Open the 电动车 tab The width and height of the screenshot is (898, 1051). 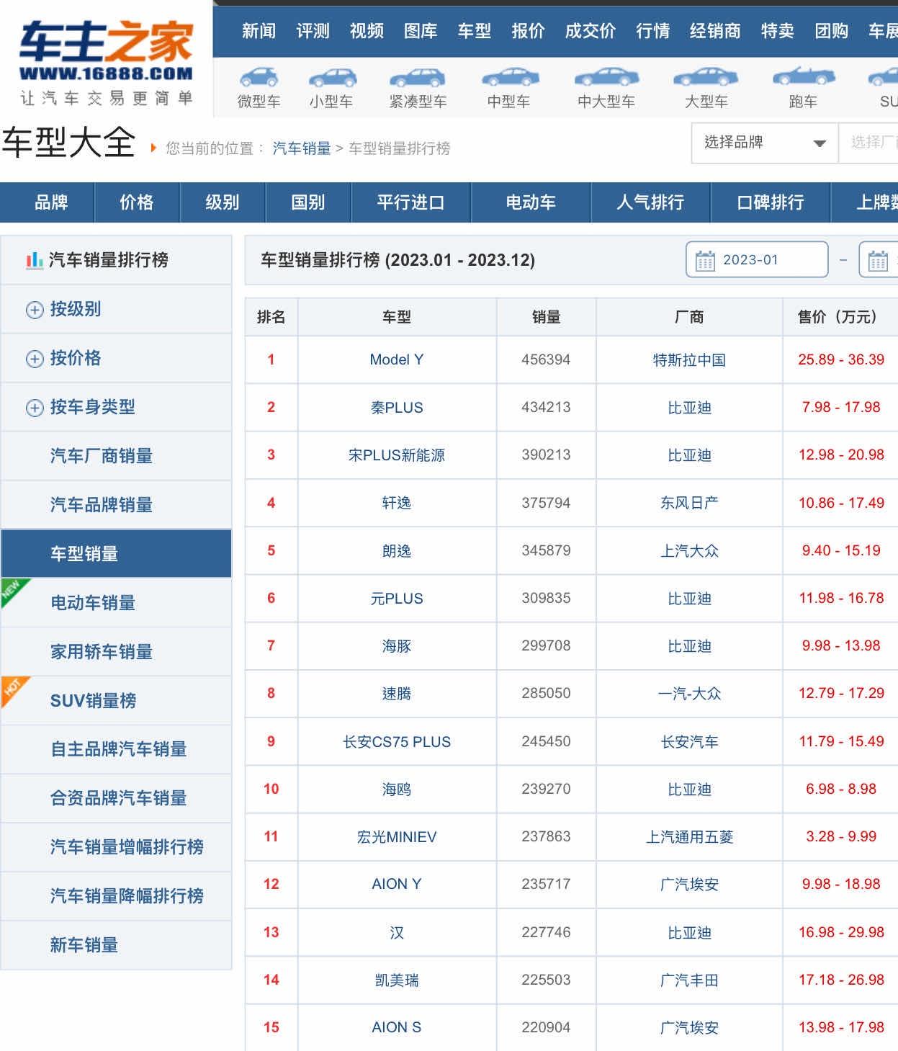pos(530,202)
